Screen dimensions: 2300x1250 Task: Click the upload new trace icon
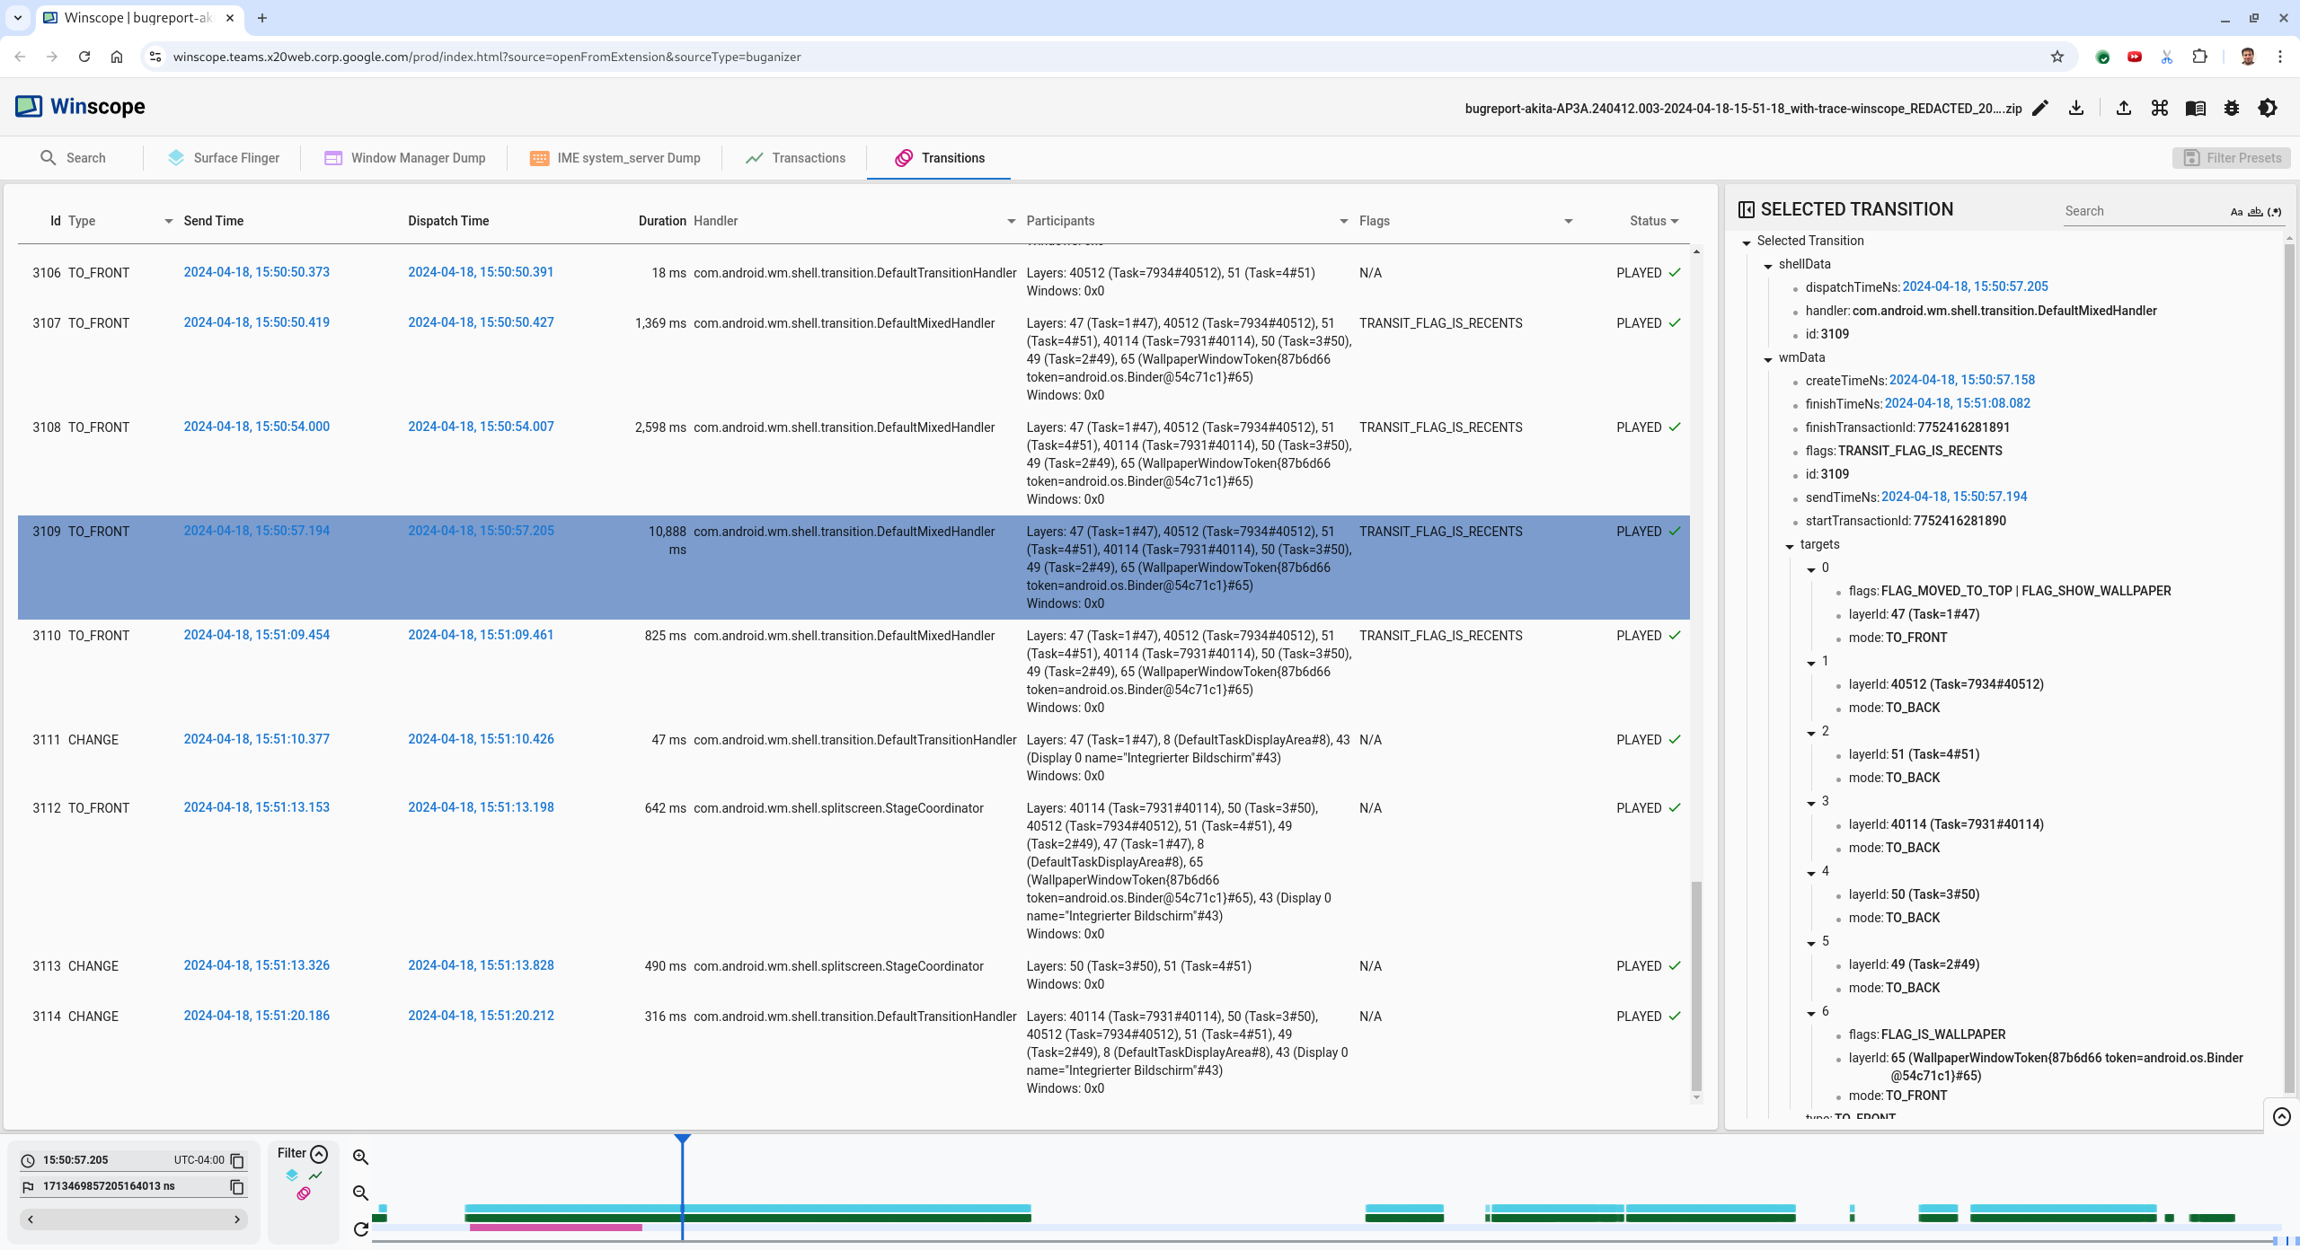point(2124,108)
